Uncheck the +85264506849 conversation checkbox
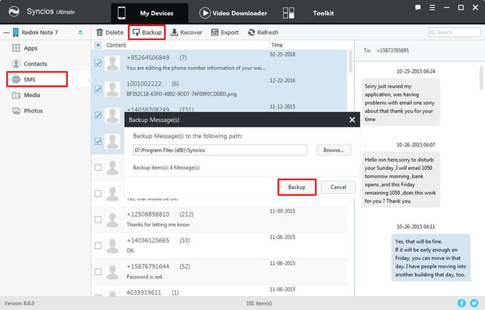The image size is (485, 310). click(98, 63)
